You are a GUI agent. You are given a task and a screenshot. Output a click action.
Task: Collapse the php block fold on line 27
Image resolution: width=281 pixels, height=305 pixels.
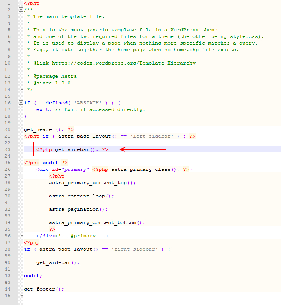coord(21,176)
